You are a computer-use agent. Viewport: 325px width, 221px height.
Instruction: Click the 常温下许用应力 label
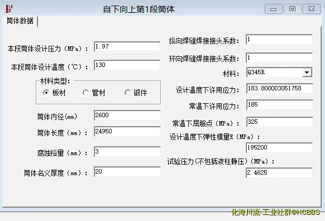tap(214, 106)
